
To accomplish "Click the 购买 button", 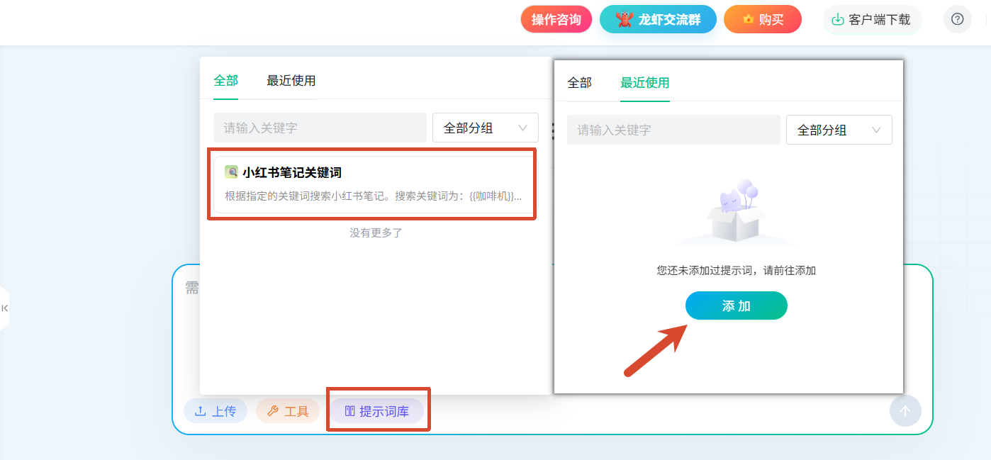I will 763,20.
